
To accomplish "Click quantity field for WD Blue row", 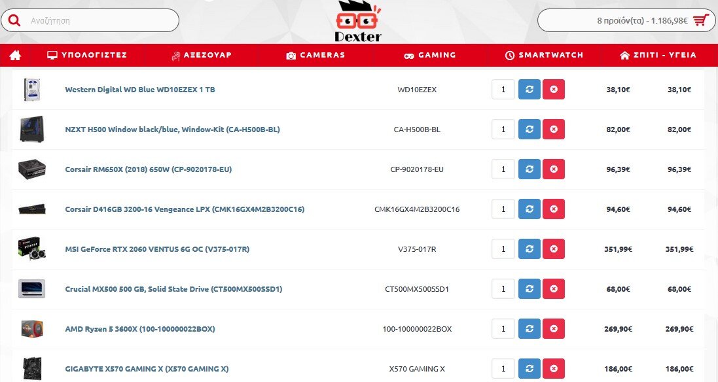I will pos(503,89).
